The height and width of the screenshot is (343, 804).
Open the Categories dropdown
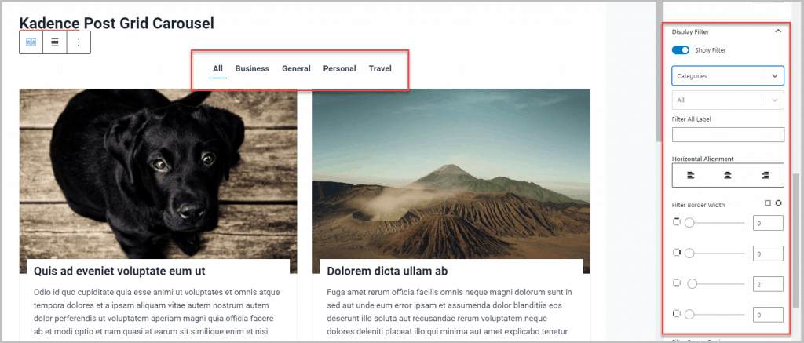pos(728,75)
